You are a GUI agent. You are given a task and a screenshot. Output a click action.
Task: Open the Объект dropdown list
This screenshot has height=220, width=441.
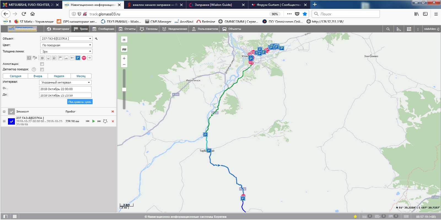point(66,39)
